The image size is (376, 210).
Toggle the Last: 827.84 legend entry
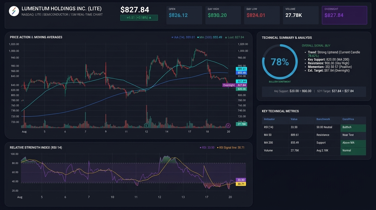pyautogui.click(x=234, y=37)
